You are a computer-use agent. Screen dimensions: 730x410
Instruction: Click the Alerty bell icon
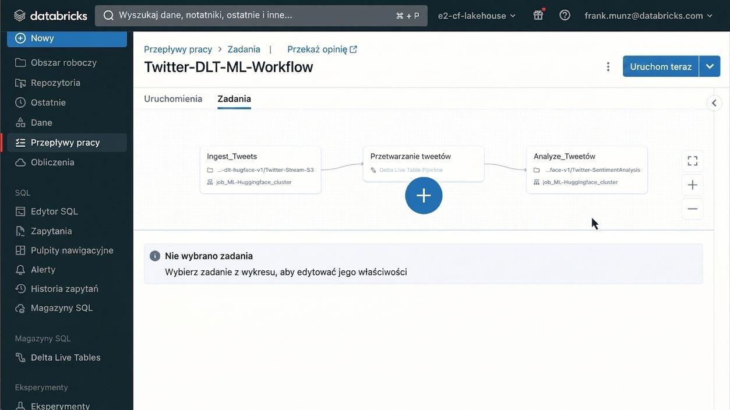[x=20, y=270]
